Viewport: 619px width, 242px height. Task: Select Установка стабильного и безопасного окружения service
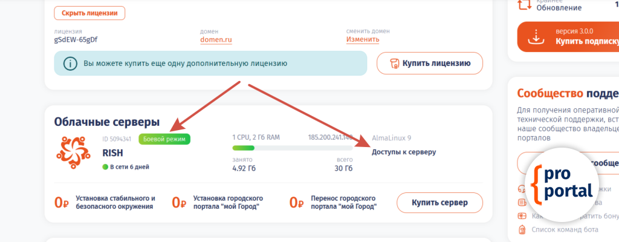tap(115, 202)
